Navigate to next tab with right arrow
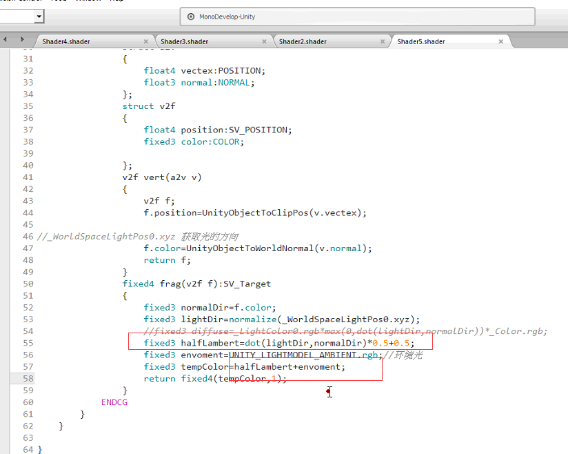 22,39
